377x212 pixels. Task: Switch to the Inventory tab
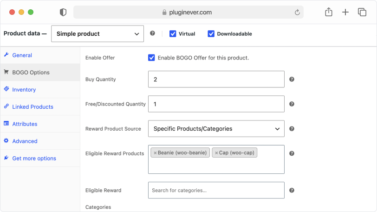click(40, 90)
